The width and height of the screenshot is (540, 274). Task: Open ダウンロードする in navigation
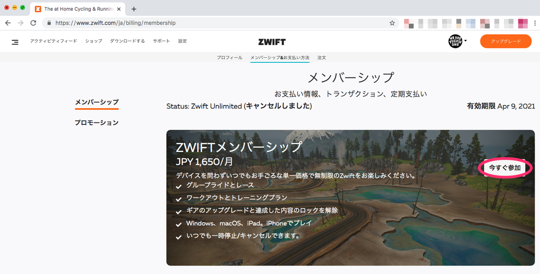(x=127, y=41)
